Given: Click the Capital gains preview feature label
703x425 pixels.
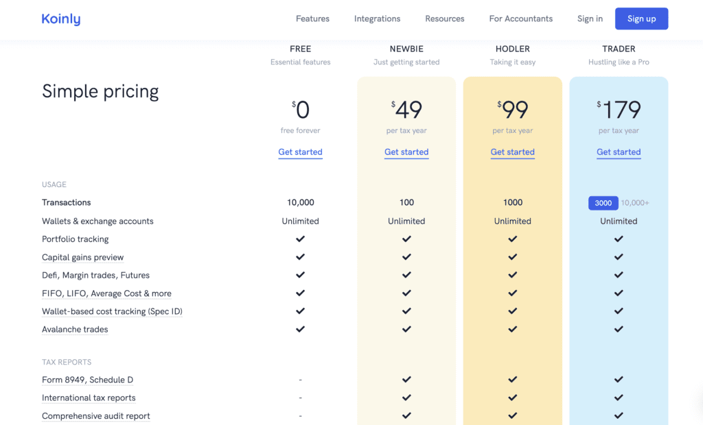Looking at the screenshot, I should click(x=82, y=258).
